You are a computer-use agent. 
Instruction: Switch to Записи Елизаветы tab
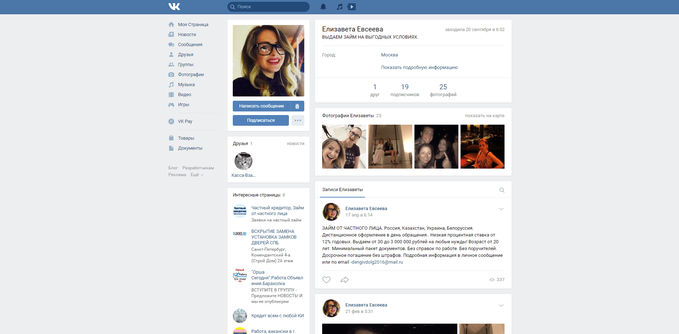(342, 190)
